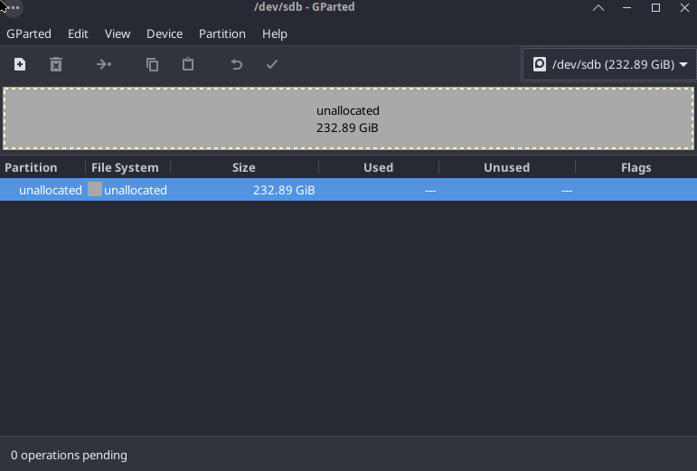Open the Partition menu
The image size is (697, 471).
click(222, 33)
